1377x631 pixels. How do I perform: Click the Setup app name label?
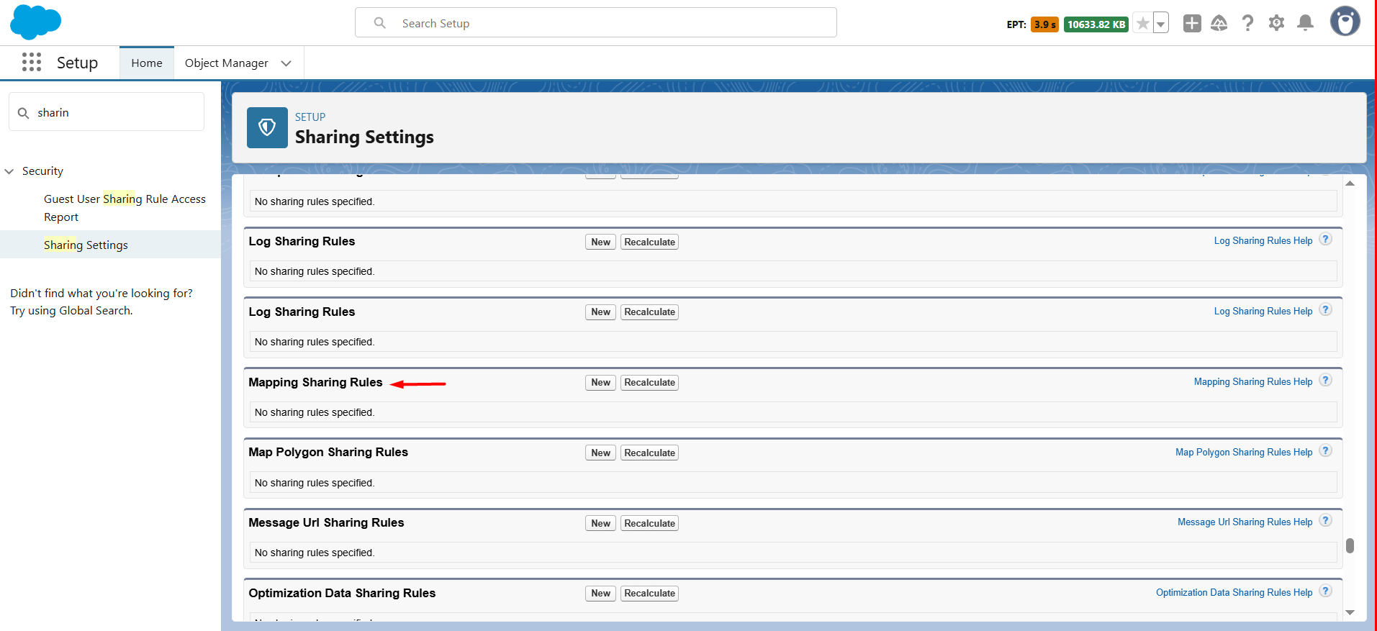77,63
